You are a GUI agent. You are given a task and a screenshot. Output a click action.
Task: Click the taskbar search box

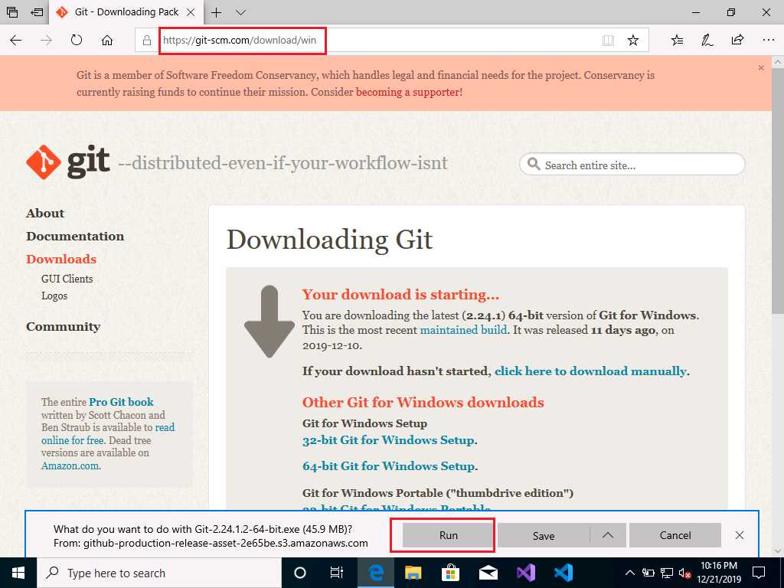159,573
